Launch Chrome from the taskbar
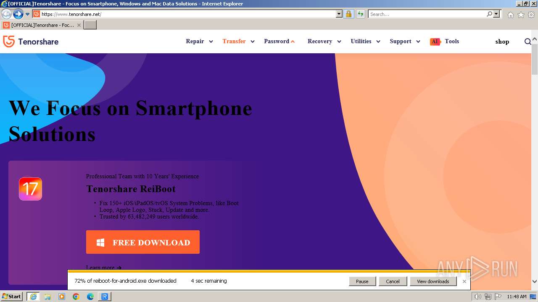The image size is (538, 302). coord(76,297)
